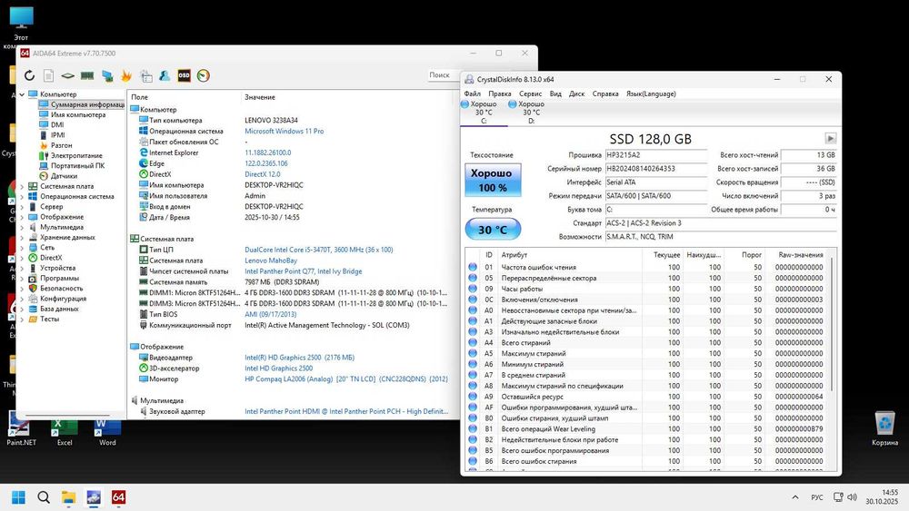
Task: Click the Хорошо 100 % health status button
Action: click(x=493, y=180)
